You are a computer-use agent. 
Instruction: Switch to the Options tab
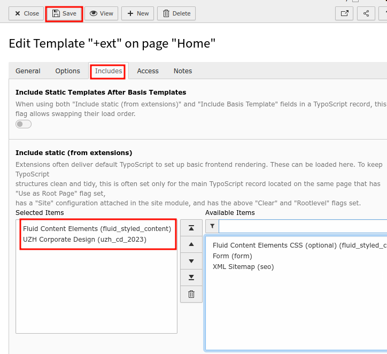68,71
